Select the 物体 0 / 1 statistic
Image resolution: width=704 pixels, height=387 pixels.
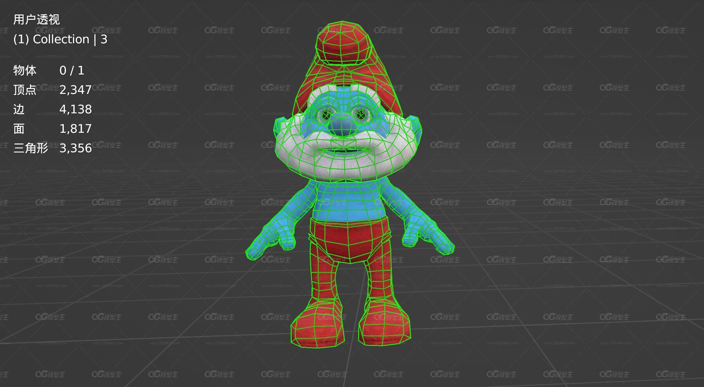pyautogui.click(x=49, y=70)
